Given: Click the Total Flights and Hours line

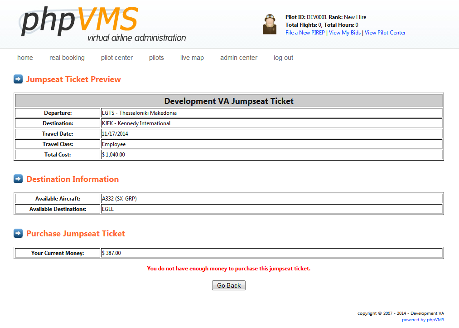Looking at the screenshot, I should point(322,25).
